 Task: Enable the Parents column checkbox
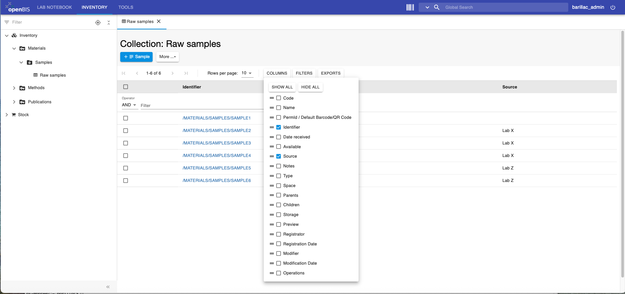[279, 195]
